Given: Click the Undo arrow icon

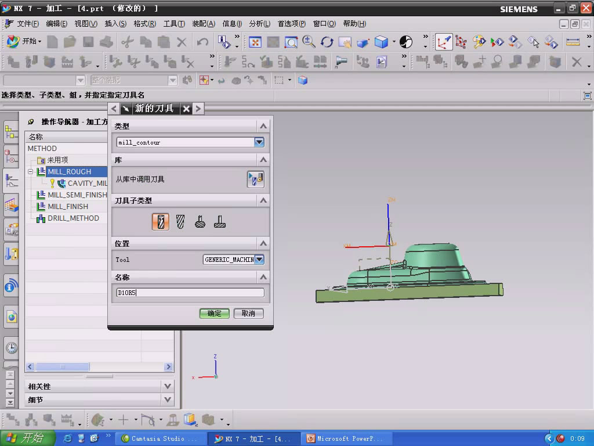Looking at the screenshot, I should pos(202,42).
